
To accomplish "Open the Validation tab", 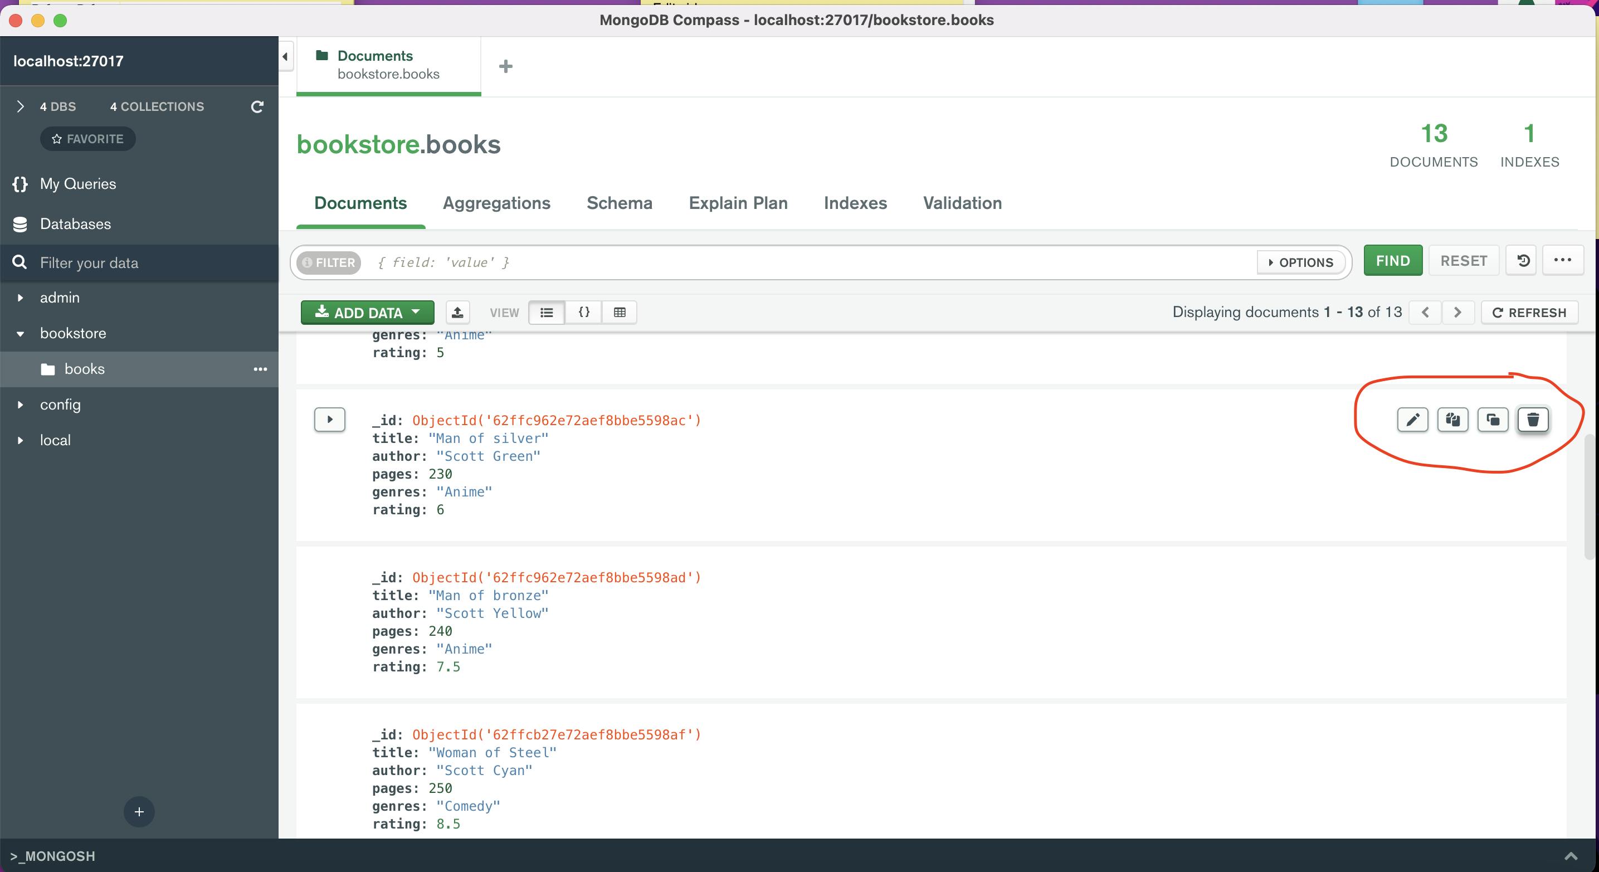I will 962,203.
